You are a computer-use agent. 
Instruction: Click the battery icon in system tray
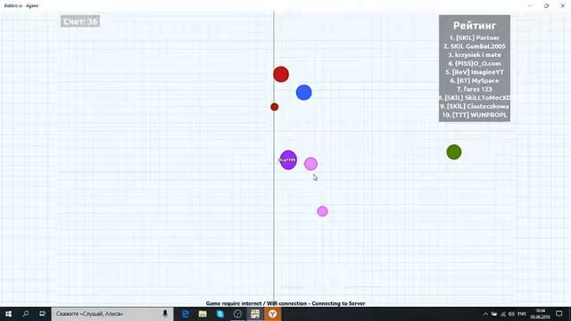click(x=494, y=314)
